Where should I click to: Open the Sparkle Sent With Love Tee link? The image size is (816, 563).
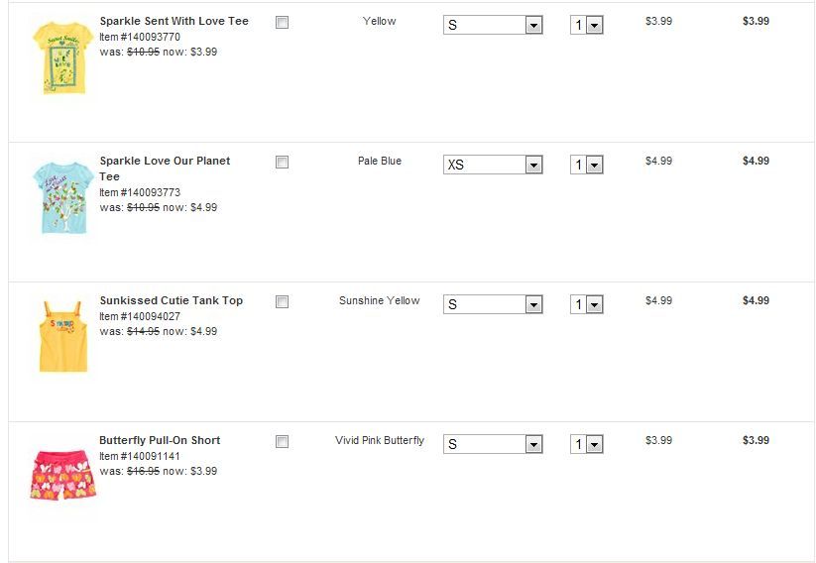(174, 21)
